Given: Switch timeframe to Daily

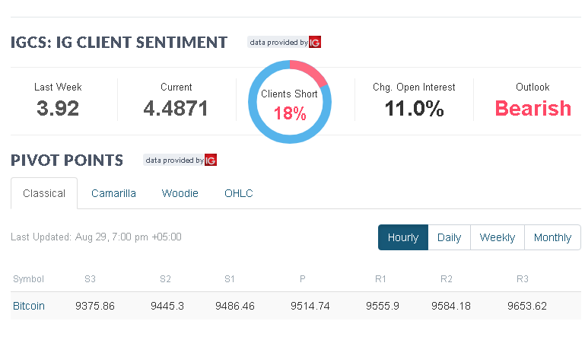Looking at the screenshot, I should (449, 237).
